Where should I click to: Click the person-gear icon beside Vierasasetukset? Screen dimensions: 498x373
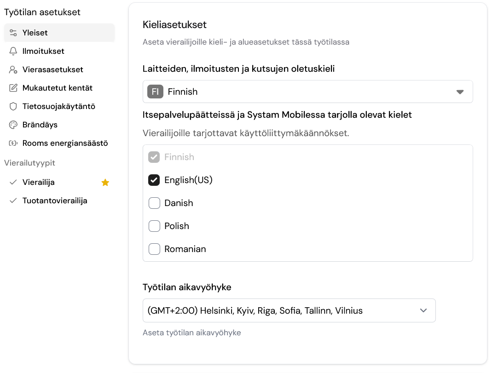(13, 69)
